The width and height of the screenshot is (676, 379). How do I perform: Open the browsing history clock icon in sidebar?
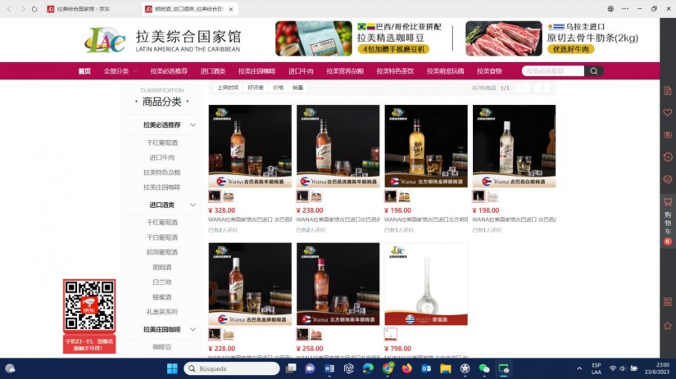tap(667, 157)
